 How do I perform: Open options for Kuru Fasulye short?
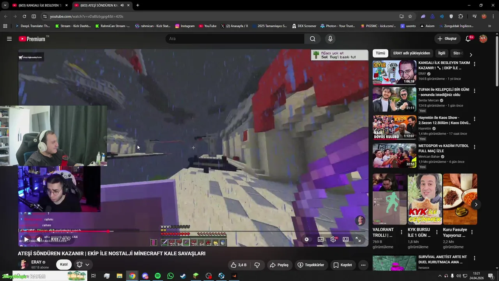pyautogui.click(x=472, y=232)
